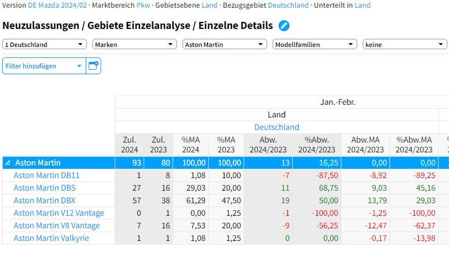
Task: Click the 'Zul. 2024' column header
Action: [129, 145]
